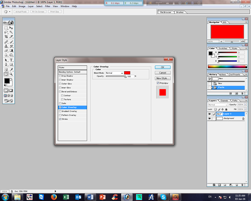Hide Layer 1 using its eye icon

point(210,114)
